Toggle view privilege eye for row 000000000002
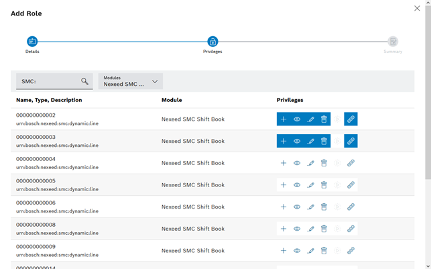The width and height of the screenshot is (431, 269). click(x=297, y=119)
